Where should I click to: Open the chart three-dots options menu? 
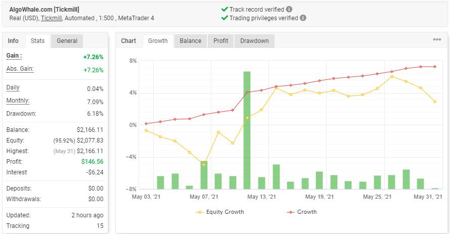click(437, 39)
